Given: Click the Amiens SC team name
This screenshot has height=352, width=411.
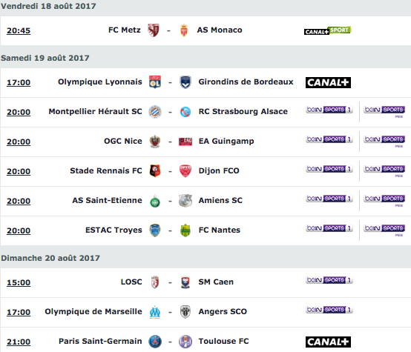Looking at the screenshot, I should (220, 200).
